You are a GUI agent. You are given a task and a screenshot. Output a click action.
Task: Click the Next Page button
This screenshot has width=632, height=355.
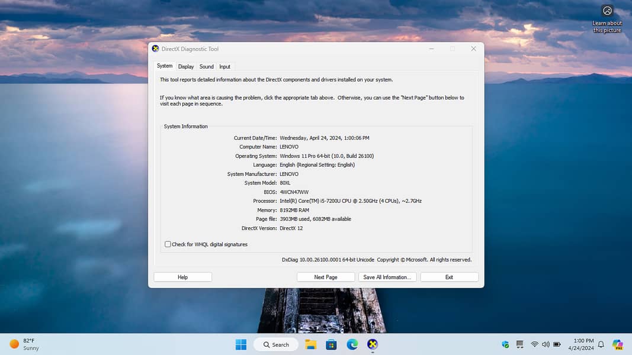pyautogui.click(x=326, y=277)
